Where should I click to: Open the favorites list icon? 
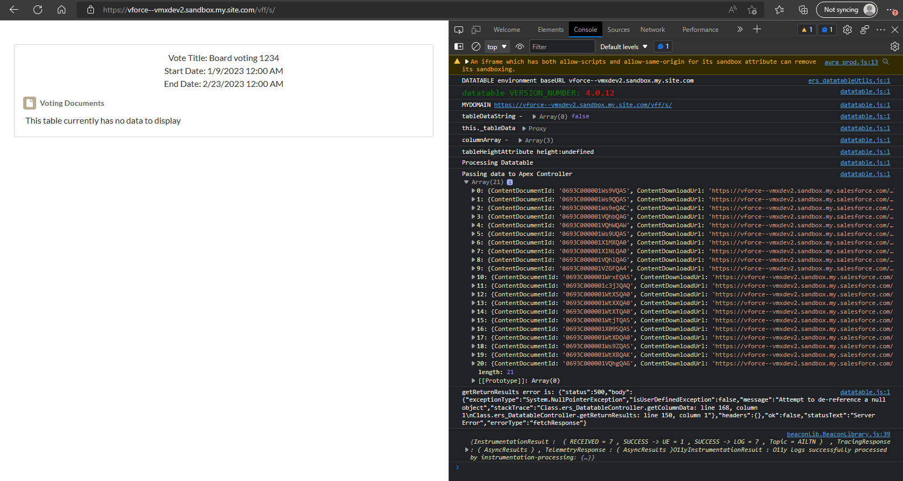779,10
